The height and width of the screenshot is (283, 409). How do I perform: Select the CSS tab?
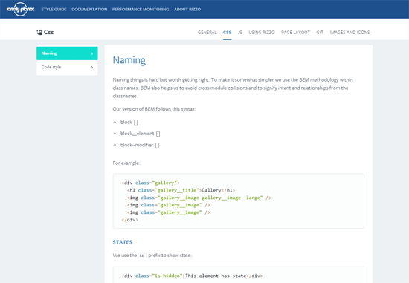point(228,33)
